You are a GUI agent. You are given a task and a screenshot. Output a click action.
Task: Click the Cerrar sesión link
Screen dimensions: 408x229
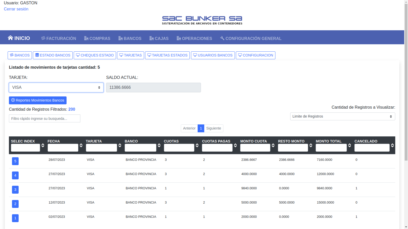(x=16, y=9)
